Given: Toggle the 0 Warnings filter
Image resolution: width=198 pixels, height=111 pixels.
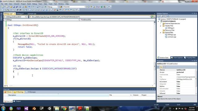Looking at the screenshot, I should point(19,92).
